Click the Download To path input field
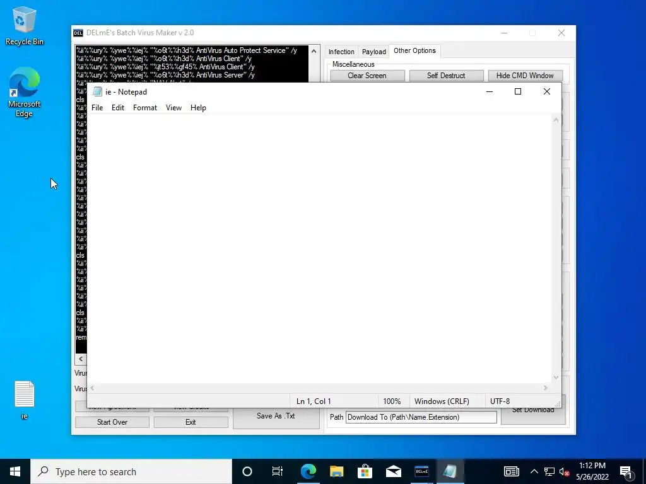646x484 pixels. [x=421, y=417]
